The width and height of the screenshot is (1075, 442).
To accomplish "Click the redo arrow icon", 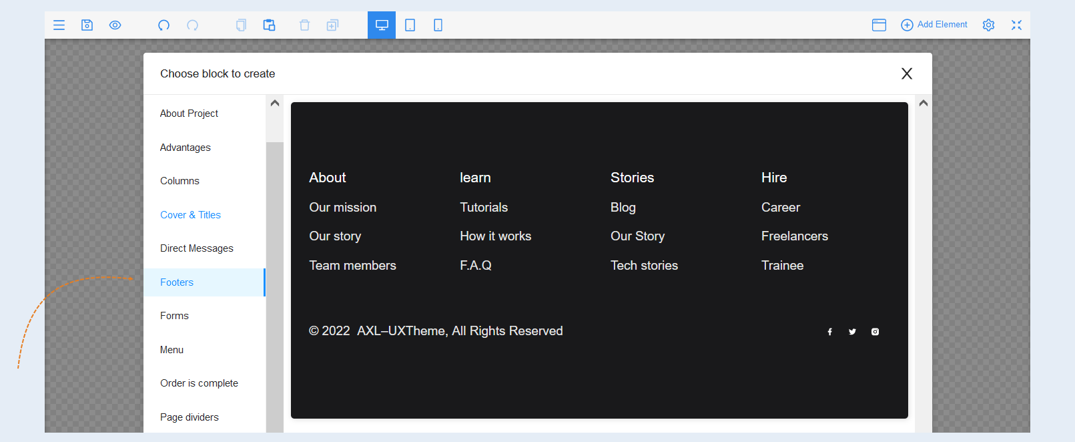I will point(192,25).
